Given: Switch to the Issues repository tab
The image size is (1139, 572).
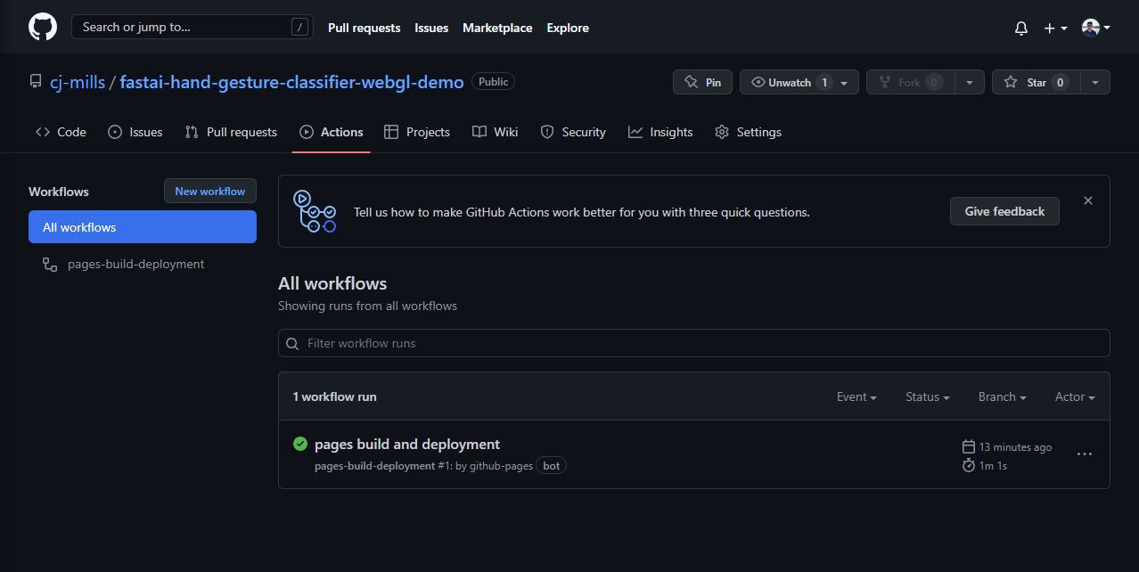Looking at the screenshot, I should (x=135, y=132).
